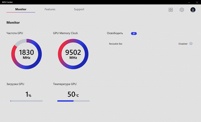Click the 50°C temperature value
The image size is (201, 122).
[73, 94]
